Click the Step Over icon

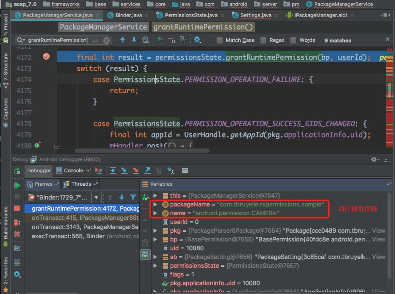tap(113, 171)
